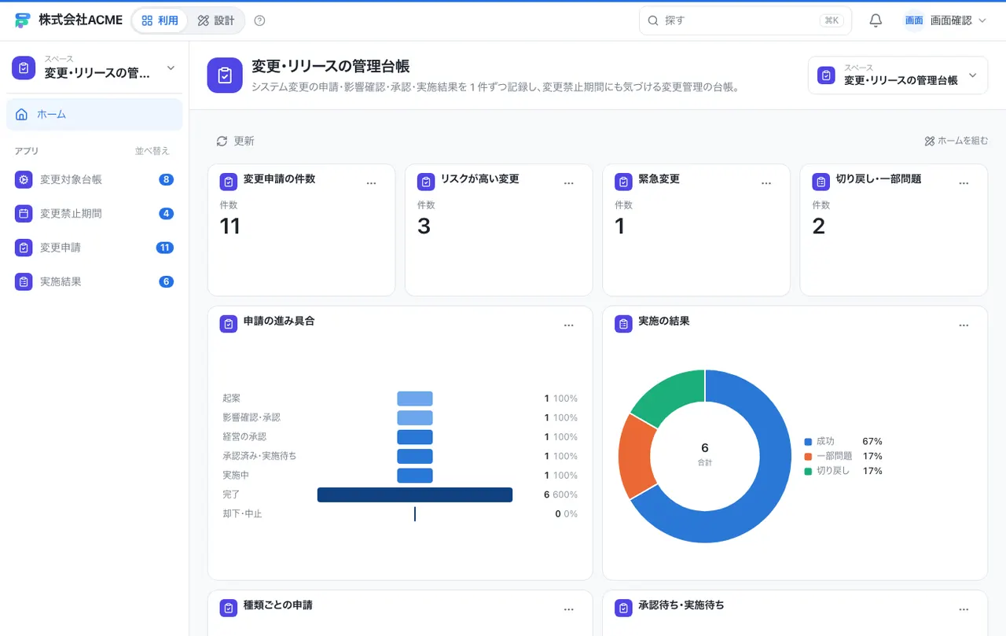Click the 実施結果 icon in the sidebar
Viewport: 1006px width, 636px height.
pyautogui.click(x=24, y=281)
